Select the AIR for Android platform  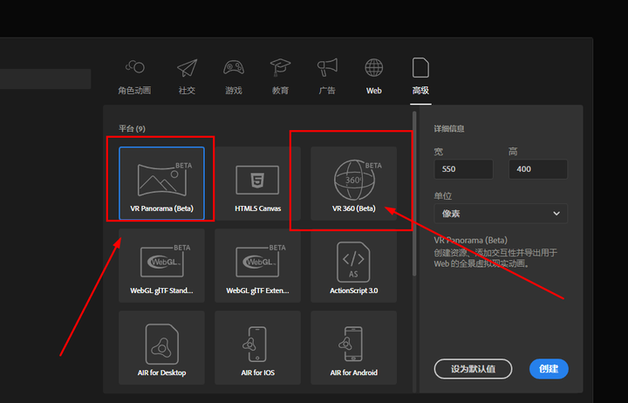point(353,348)
